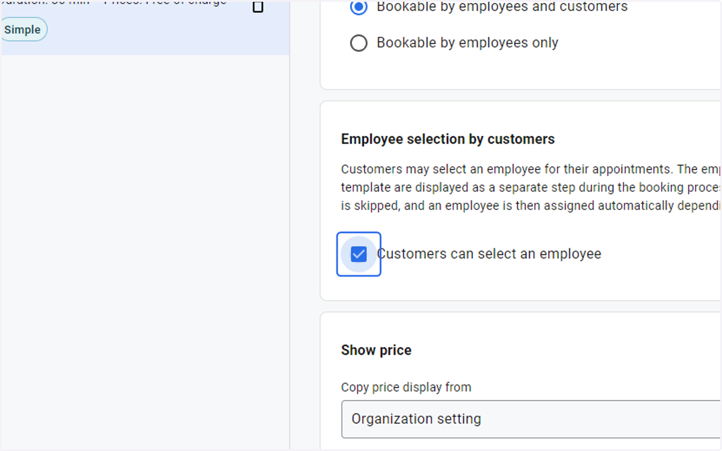Click the Copy price display from label
Viewport: 722px width, 451px height.
pos(406,387)
